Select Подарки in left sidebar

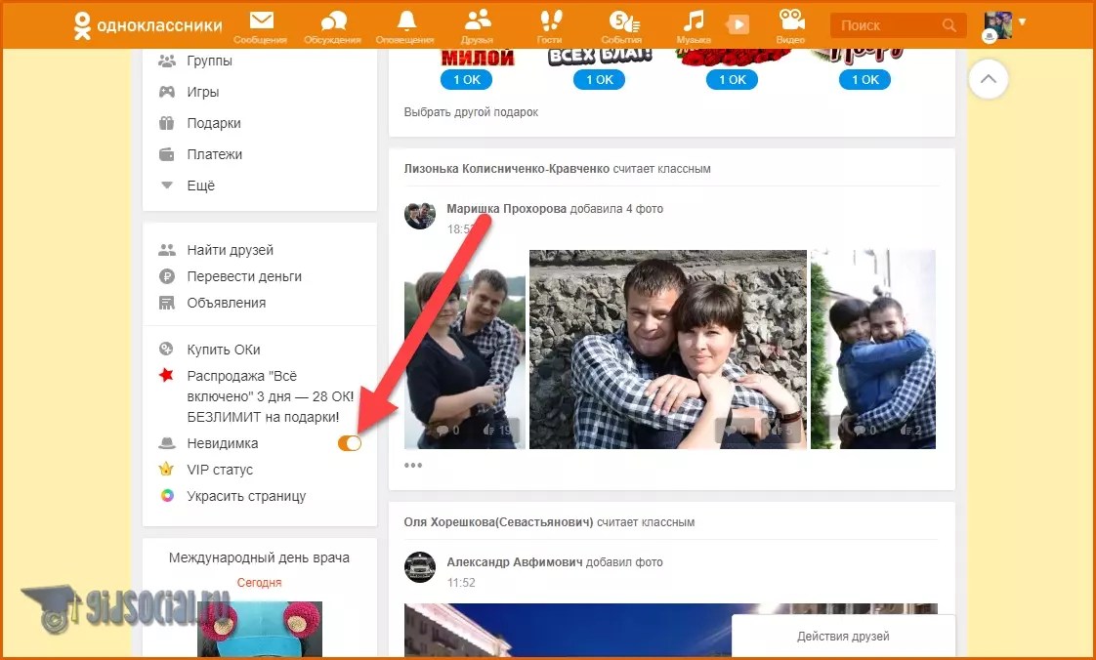click(x=213, y=123)
